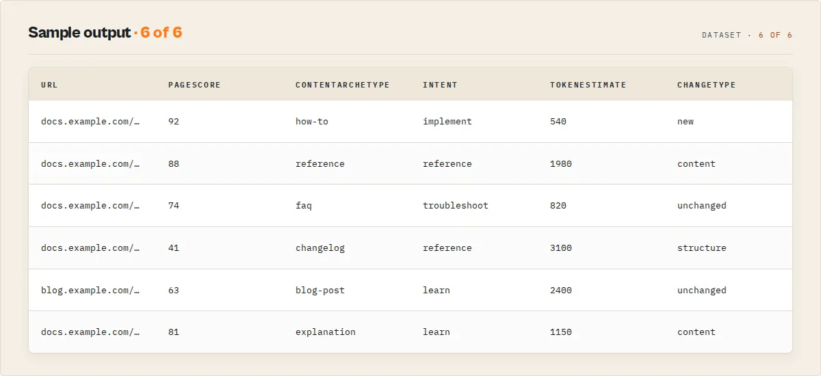Click the 'implement' intent cell
This screenshot has height=376, width=821.
(x=447, y=122)
